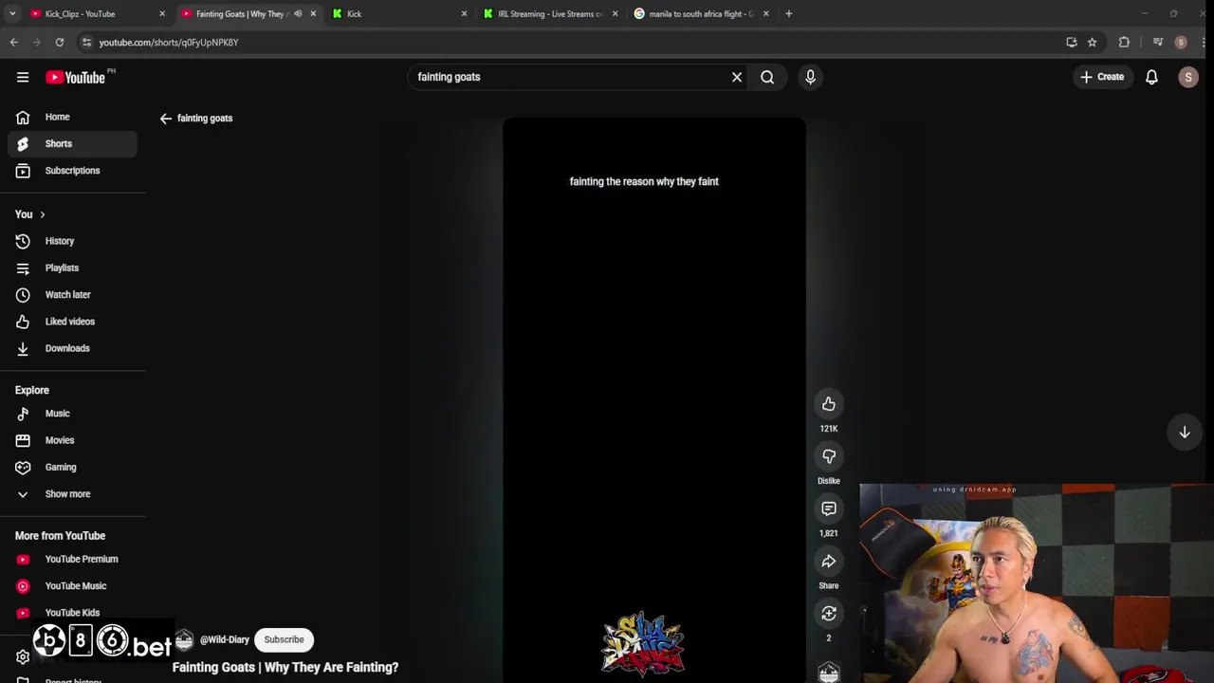Open YouTube Premium
This screenshot has width=1214, height=683.
tap(72, 559)
